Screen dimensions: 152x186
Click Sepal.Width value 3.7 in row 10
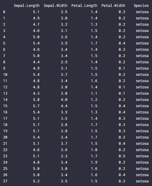pyautogui.click(x=64, y=75)
